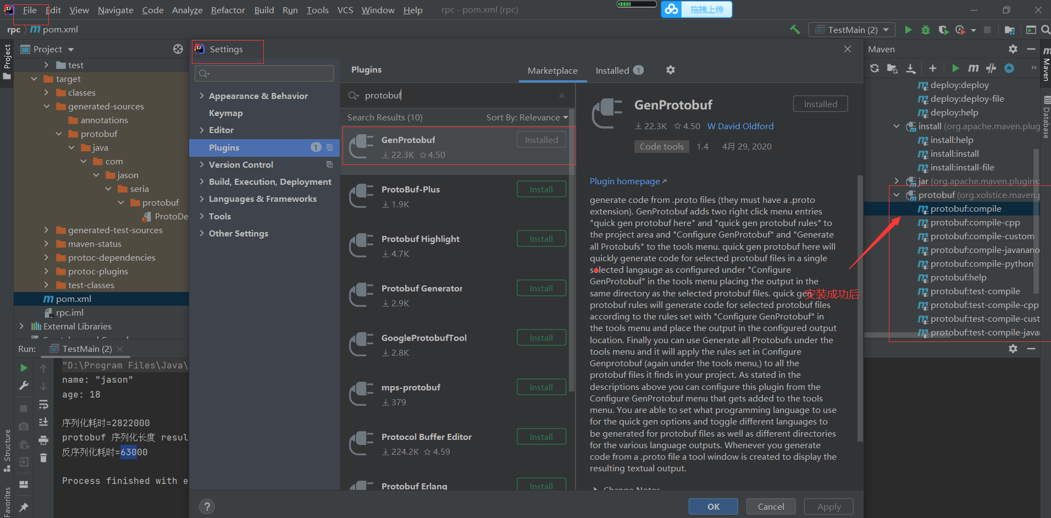
Task: Expand Version Control settings
Action: pos(202,164)
